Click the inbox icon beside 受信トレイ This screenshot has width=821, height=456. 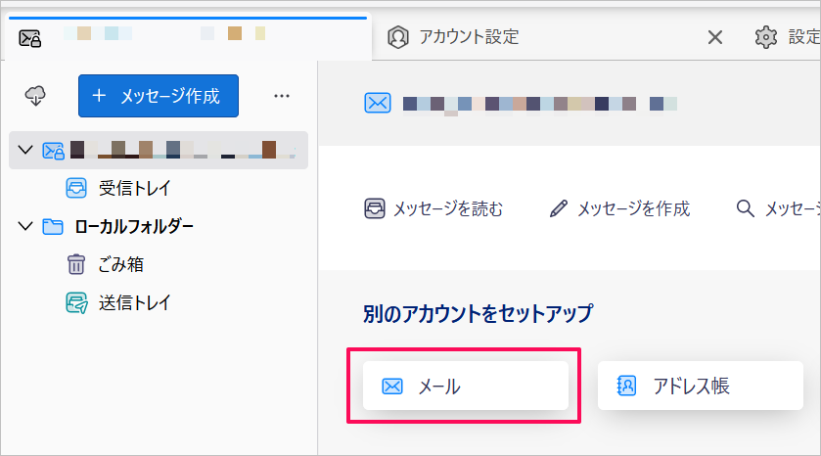point(76,188)
